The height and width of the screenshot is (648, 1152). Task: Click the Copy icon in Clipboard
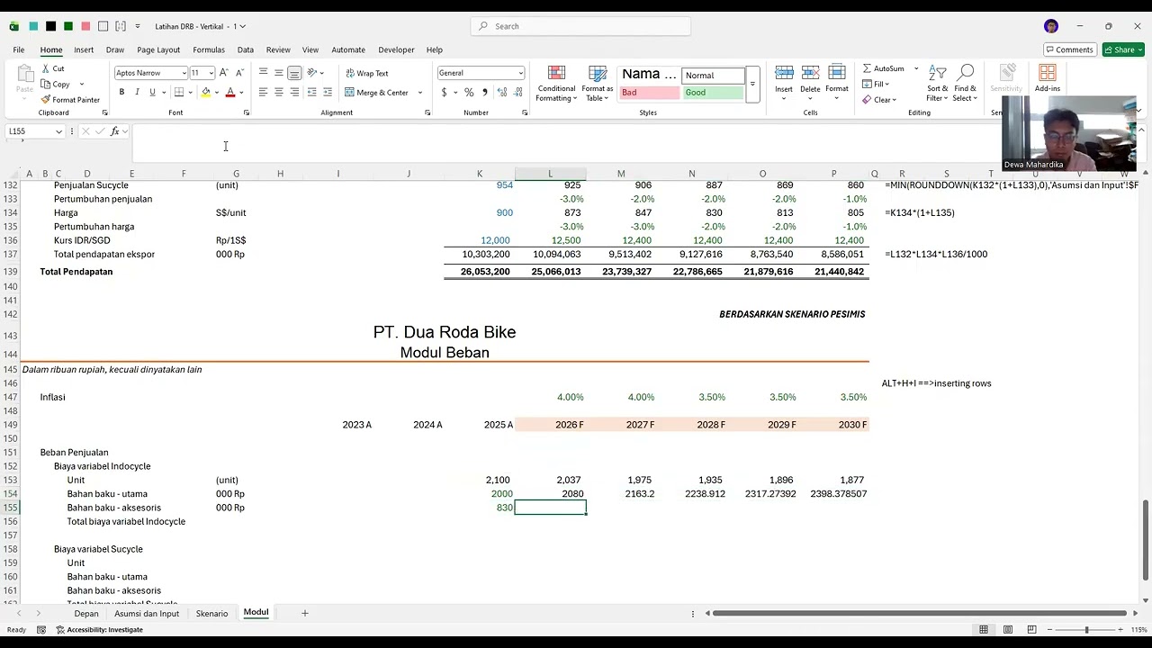45,84
